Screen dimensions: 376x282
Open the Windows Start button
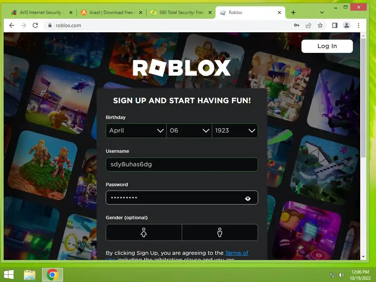[x=9, y=275]
